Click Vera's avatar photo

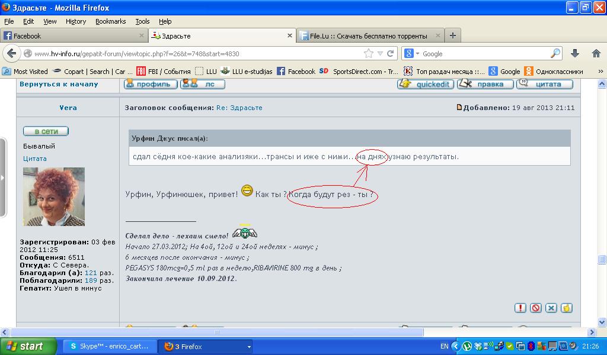[54, 196]
